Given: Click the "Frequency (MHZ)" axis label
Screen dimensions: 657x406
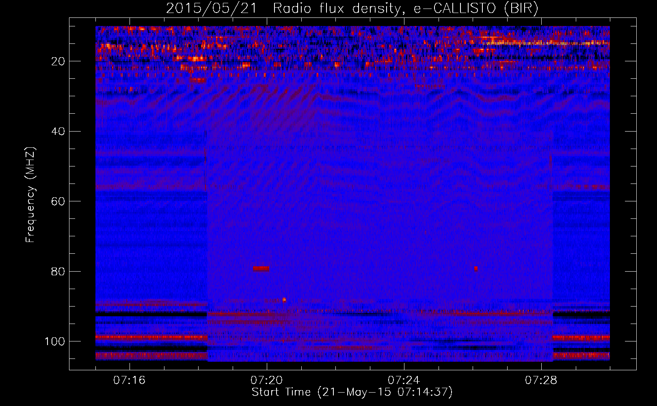Looking at the screenshot, I should click(30, 194).
